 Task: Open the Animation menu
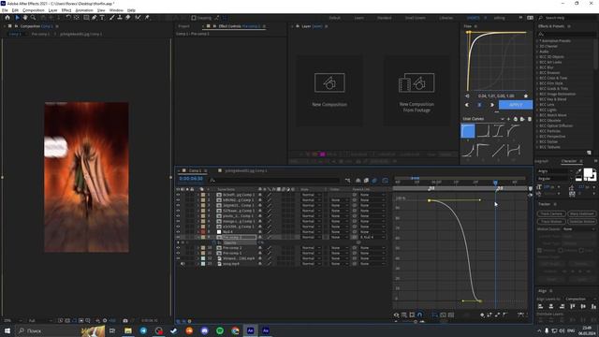pos(84,10)
